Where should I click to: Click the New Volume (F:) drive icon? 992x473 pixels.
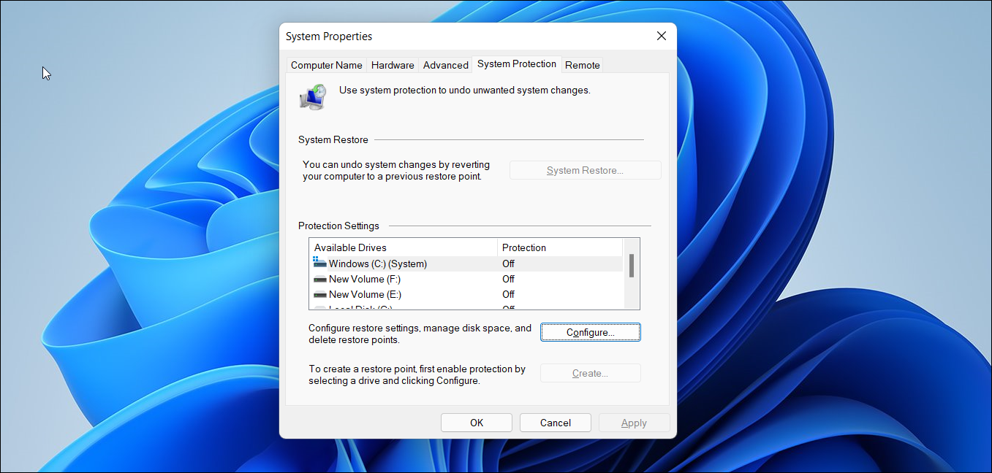[x=318, y=279]
